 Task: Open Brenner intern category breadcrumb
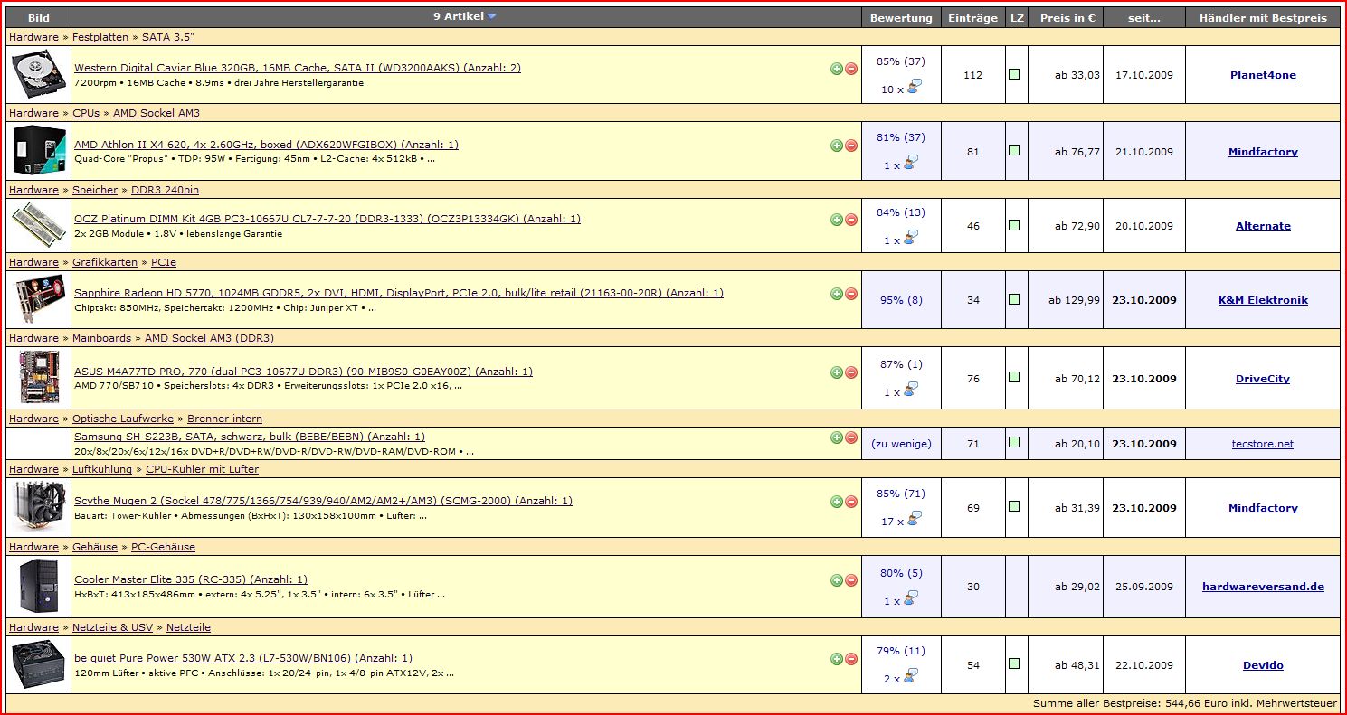tap(224, 419)
